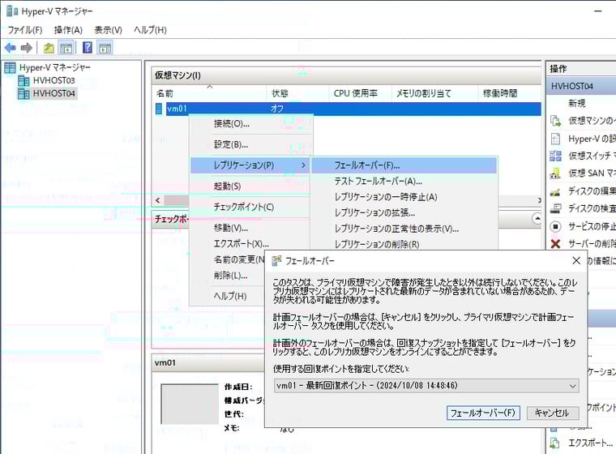Choose エクスポート(X)... from the context menu
Viewport: 616px width, 454px height.
point(250,244)
